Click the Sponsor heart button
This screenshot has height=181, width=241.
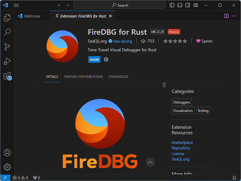204,41
